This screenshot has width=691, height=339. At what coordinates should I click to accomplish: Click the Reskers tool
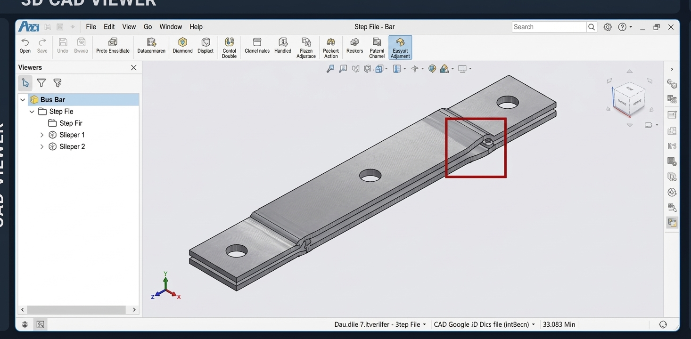point(354,46)
